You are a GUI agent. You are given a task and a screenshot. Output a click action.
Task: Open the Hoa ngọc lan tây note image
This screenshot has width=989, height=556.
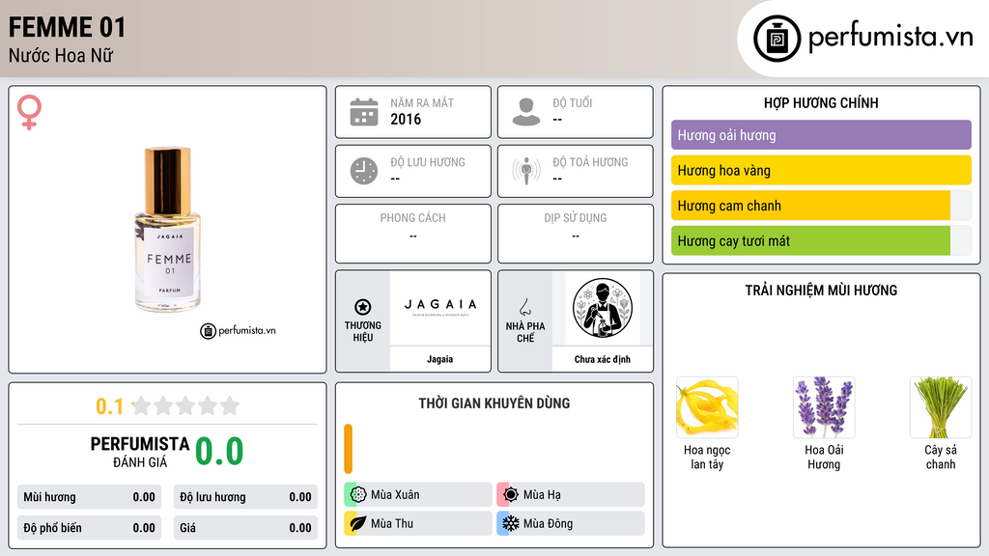[x=707, y=407]
